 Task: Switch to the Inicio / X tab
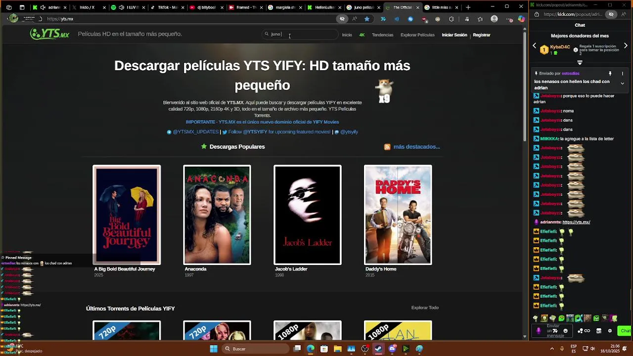coord(89,7)
